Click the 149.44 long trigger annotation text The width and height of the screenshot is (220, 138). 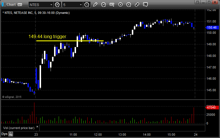pyautogui.click(x=47, y=36)
